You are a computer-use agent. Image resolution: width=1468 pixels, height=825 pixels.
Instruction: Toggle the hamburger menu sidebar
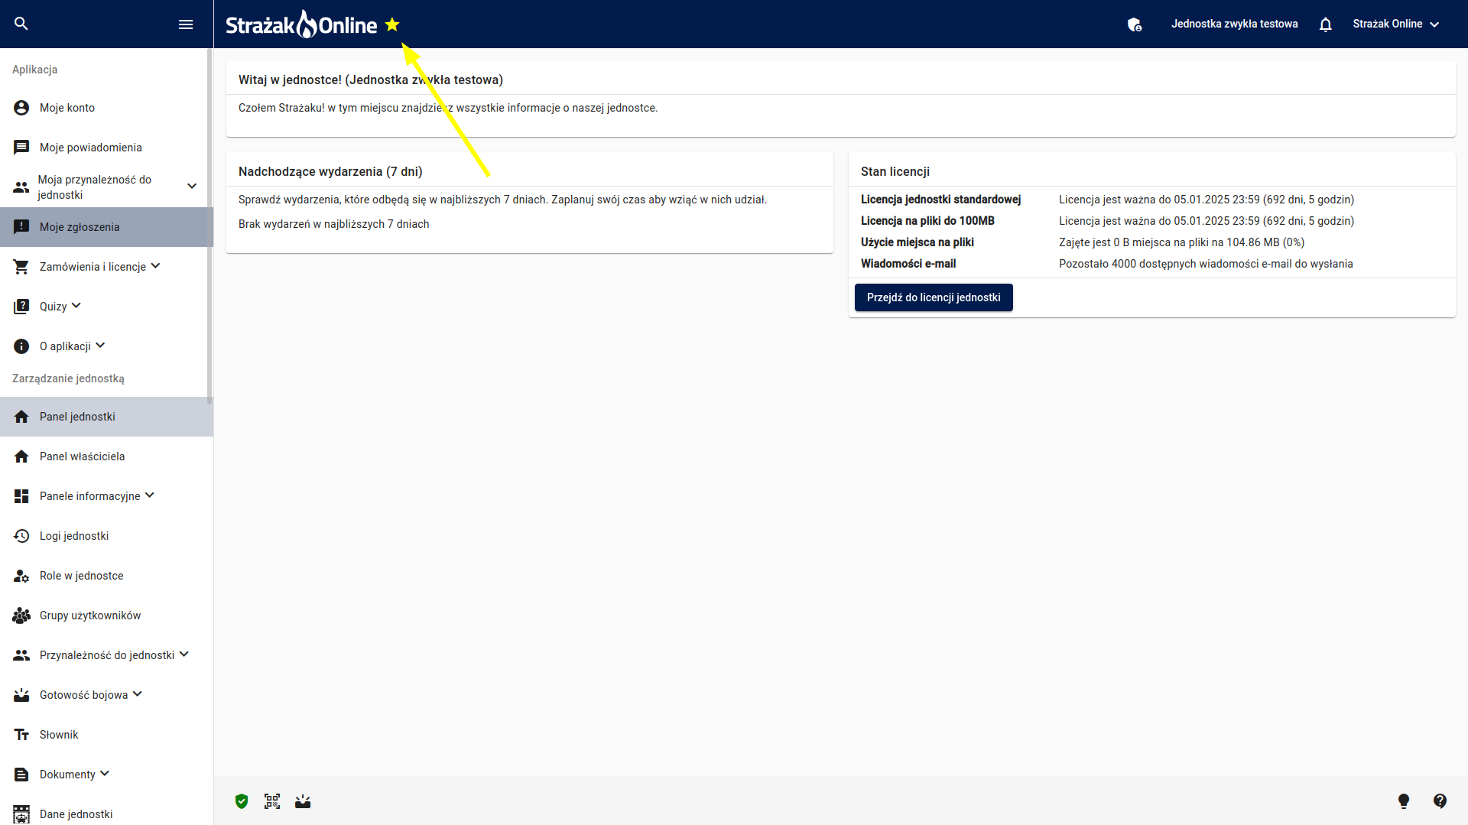[x=186, y=24]
